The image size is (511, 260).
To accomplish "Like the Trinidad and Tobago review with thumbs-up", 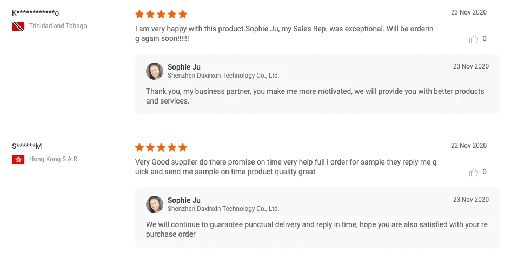I will click(474, 39).
